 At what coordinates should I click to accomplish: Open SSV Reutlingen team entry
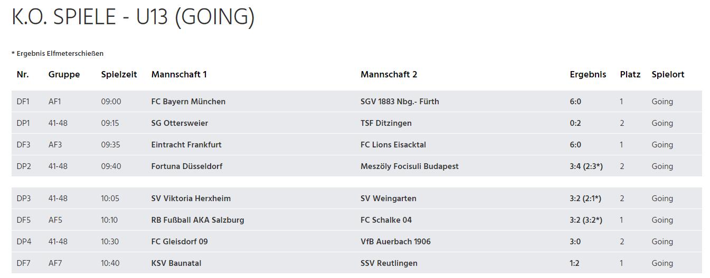389,263
